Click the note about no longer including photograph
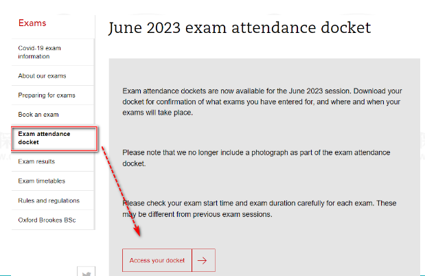425x276 pixels. (255, 157)
